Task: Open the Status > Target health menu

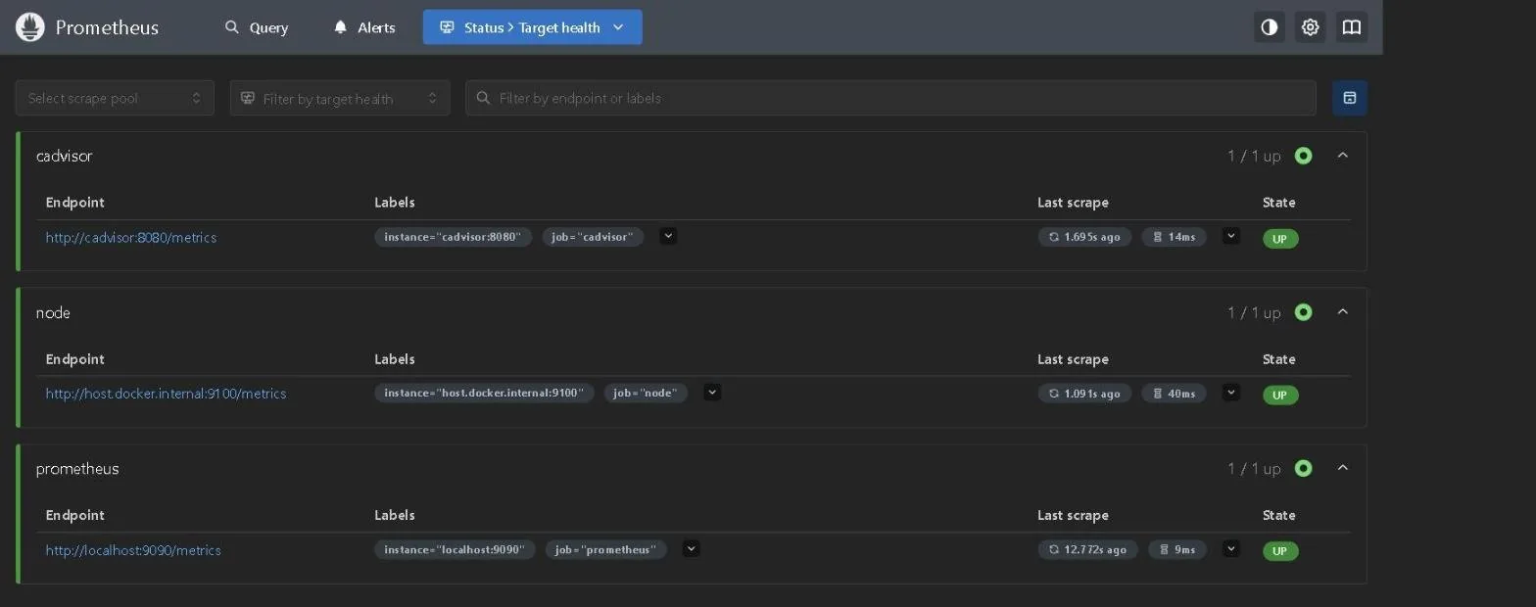Action: tap(533, 27)
